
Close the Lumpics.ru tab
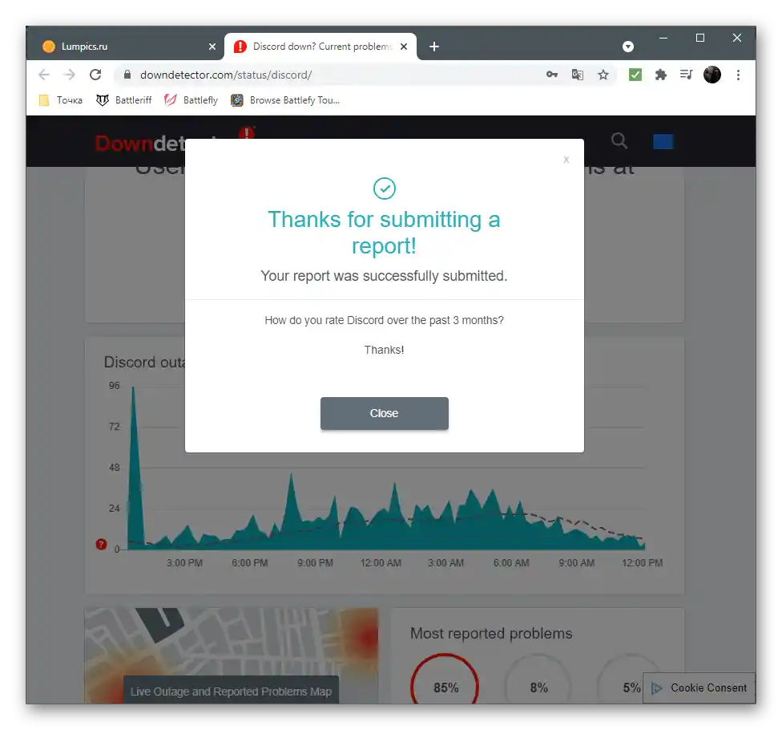(x=212, y=47)
